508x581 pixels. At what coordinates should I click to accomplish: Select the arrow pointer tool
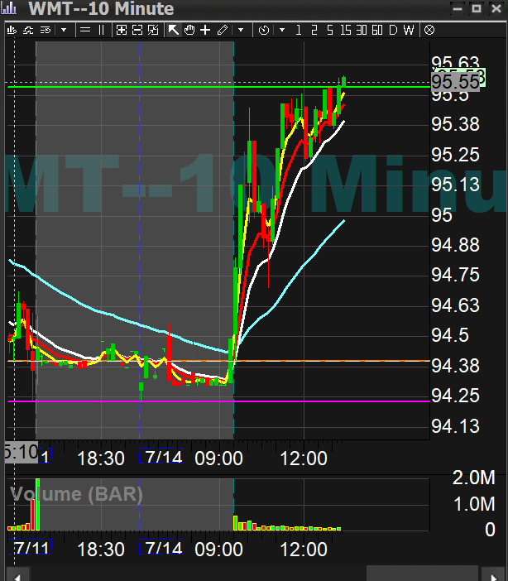coord(173,30)
